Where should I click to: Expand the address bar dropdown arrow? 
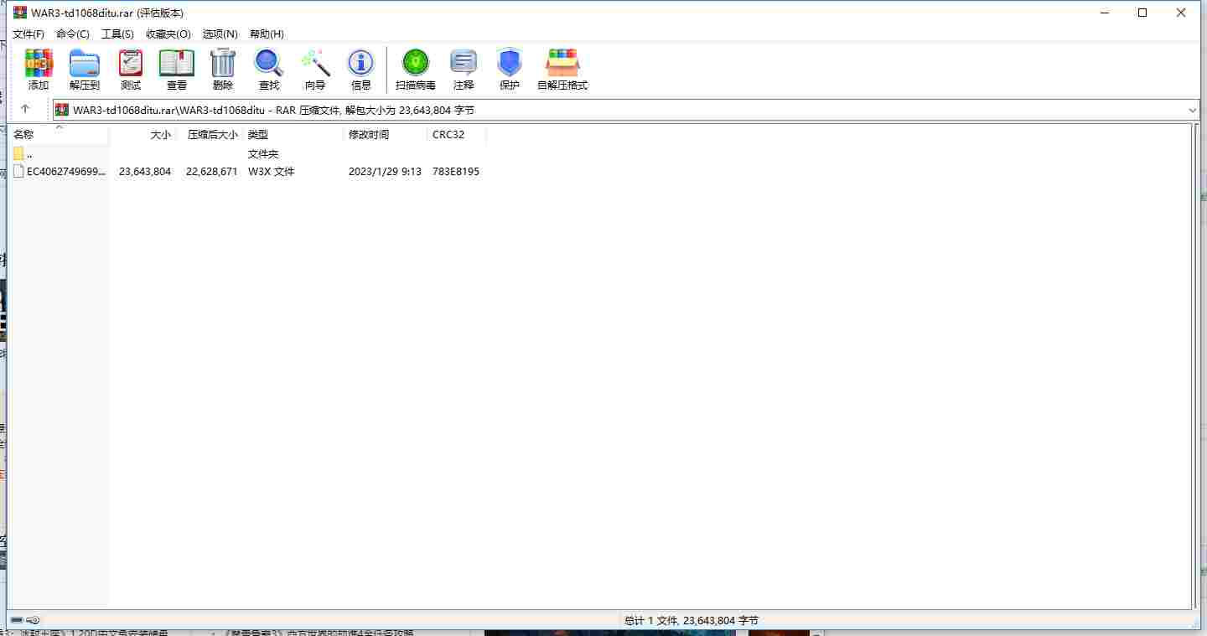[1193, 110]
